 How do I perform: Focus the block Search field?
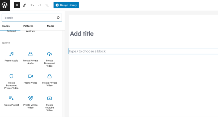[32, 18]
